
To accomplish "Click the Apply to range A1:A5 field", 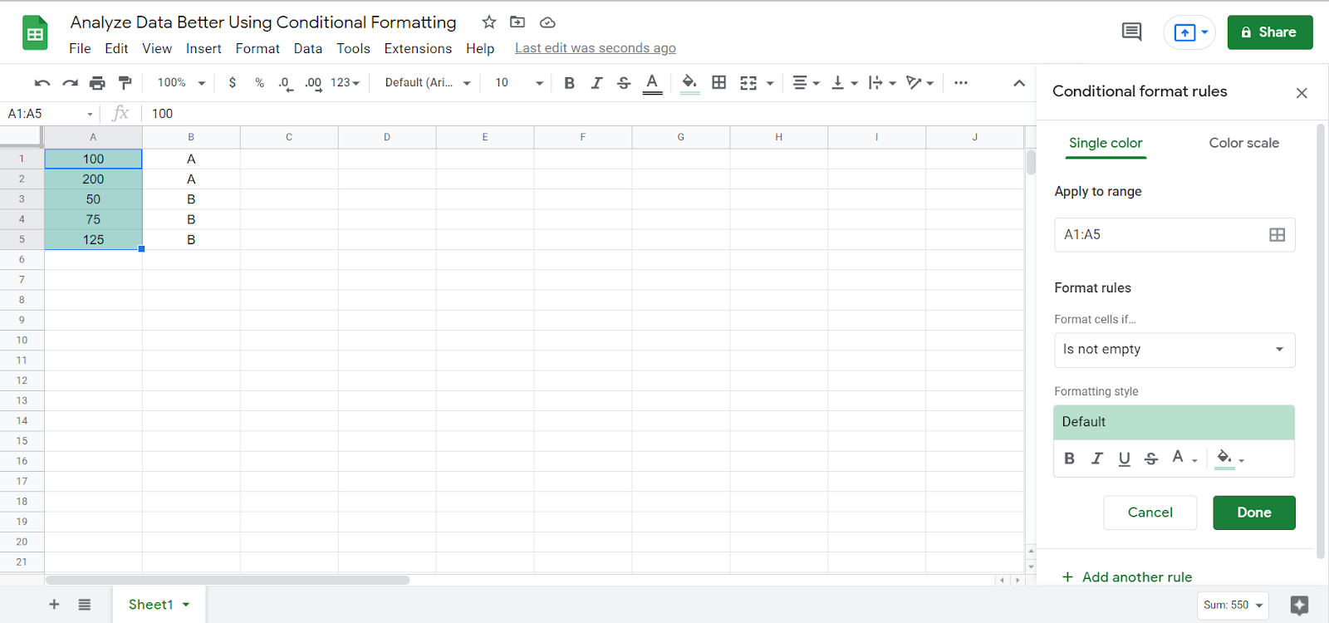I will (1175, 235).
